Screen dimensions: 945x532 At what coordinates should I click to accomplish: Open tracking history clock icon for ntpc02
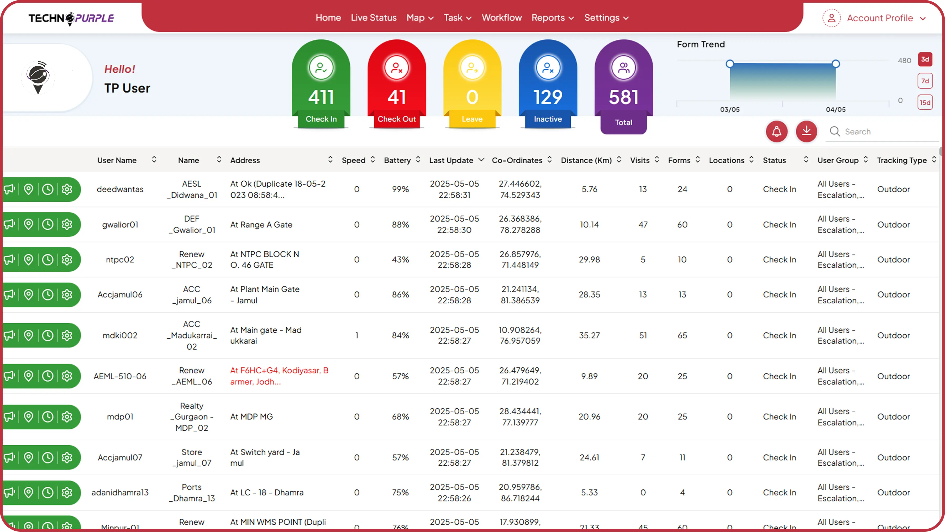[48, 259]
